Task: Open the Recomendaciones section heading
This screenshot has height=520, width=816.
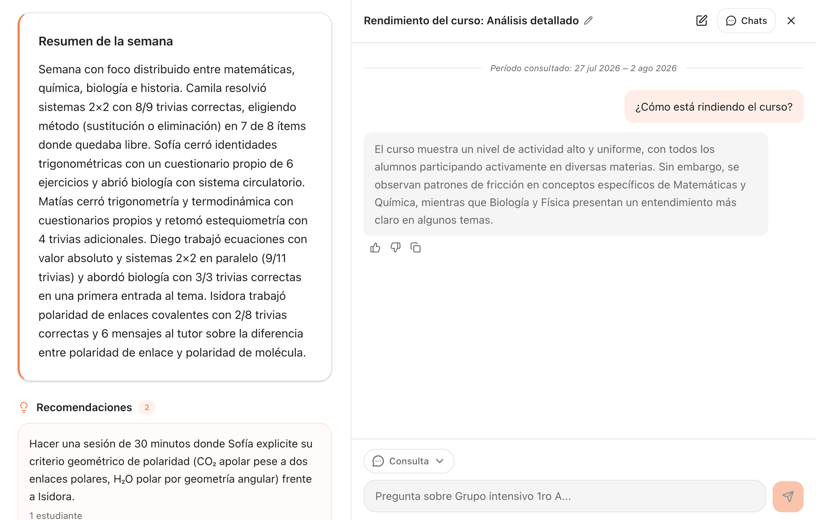Action: [x=84, y=407]
